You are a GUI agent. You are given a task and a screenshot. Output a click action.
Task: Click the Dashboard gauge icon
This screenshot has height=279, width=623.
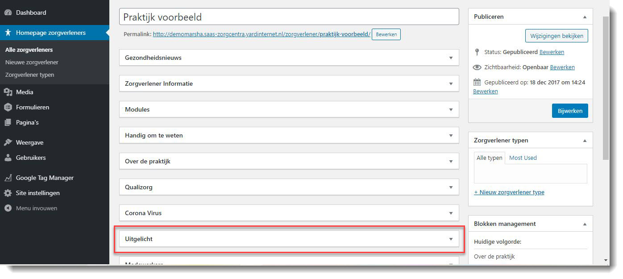(x=8, y=12)
